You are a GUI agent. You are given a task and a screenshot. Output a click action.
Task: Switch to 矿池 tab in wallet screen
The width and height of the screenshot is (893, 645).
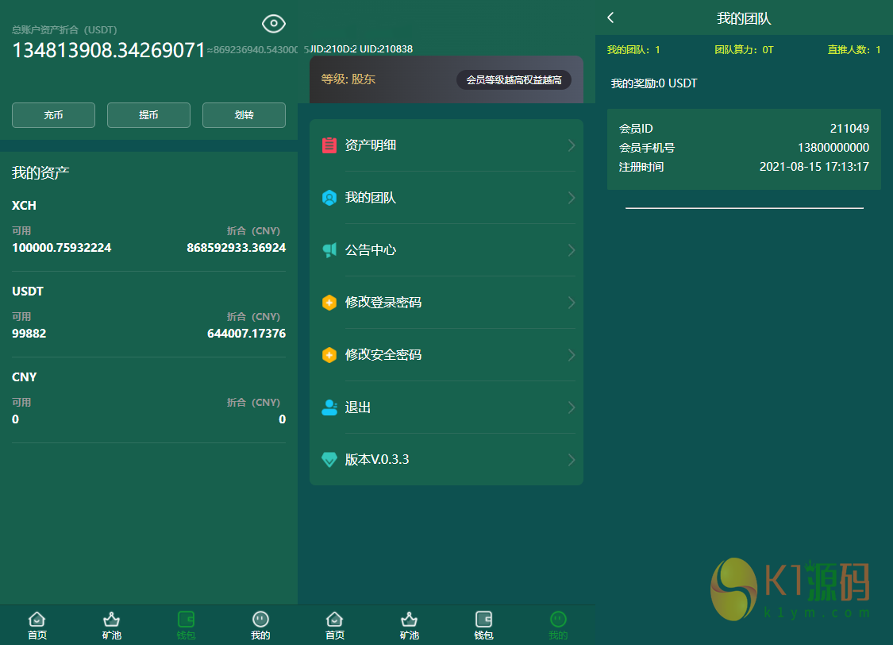coord(112,625)
